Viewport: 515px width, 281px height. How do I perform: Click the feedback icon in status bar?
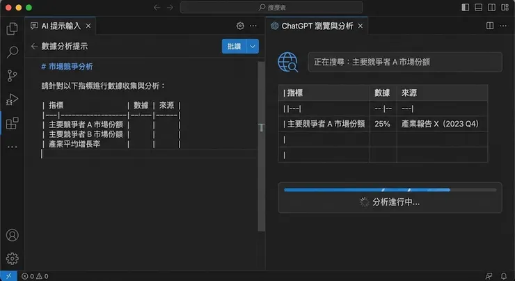489,276
